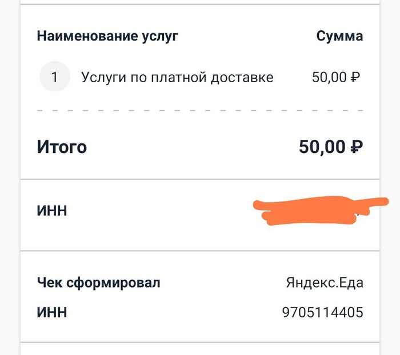Click the divider line below number 9705114405
Screen dimensions: 400x355
click(x=200, y=342)
